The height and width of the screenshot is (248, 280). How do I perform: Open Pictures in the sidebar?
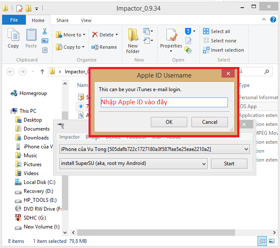pos(28,164)
